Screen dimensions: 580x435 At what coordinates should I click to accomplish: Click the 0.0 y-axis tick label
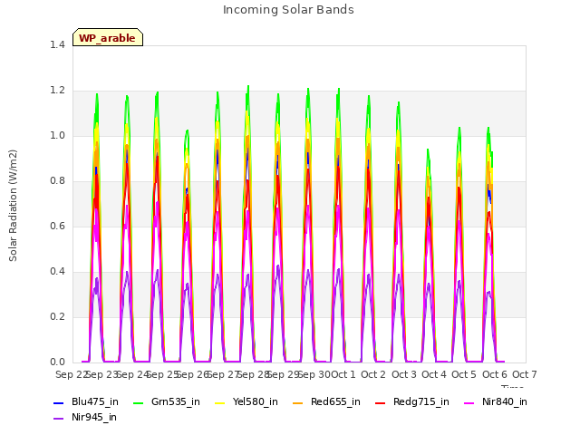click(x=57, y=362)
